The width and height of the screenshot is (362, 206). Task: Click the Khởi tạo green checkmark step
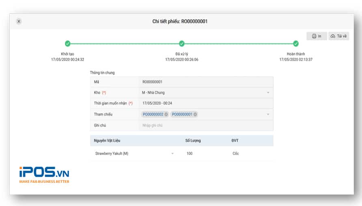pyautogui.click(x=67, y=44)
